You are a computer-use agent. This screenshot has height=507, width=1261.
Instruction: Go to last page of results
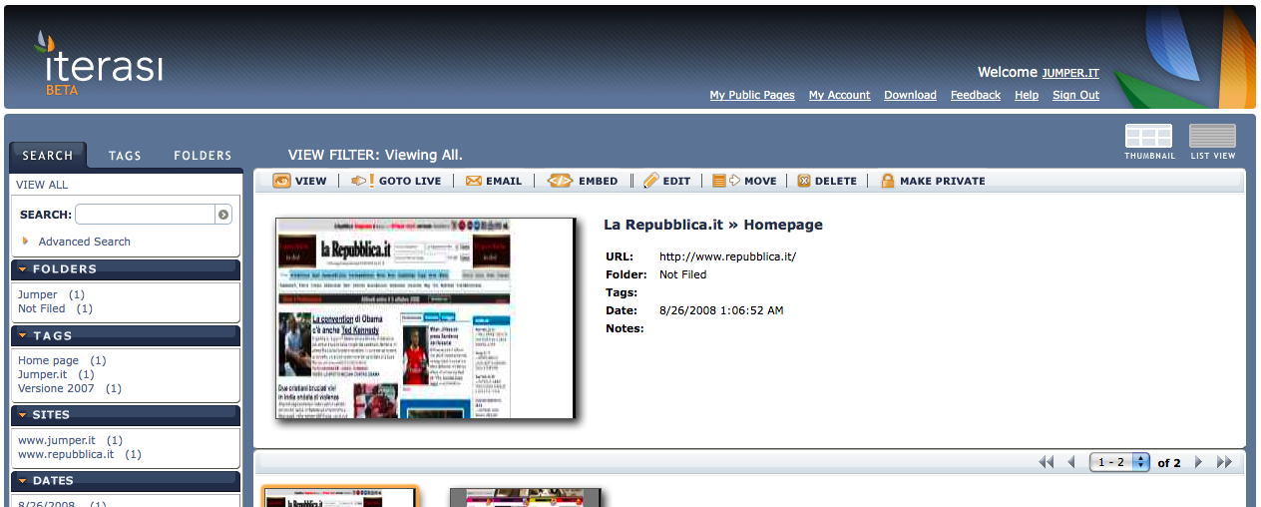point(1225,462)
